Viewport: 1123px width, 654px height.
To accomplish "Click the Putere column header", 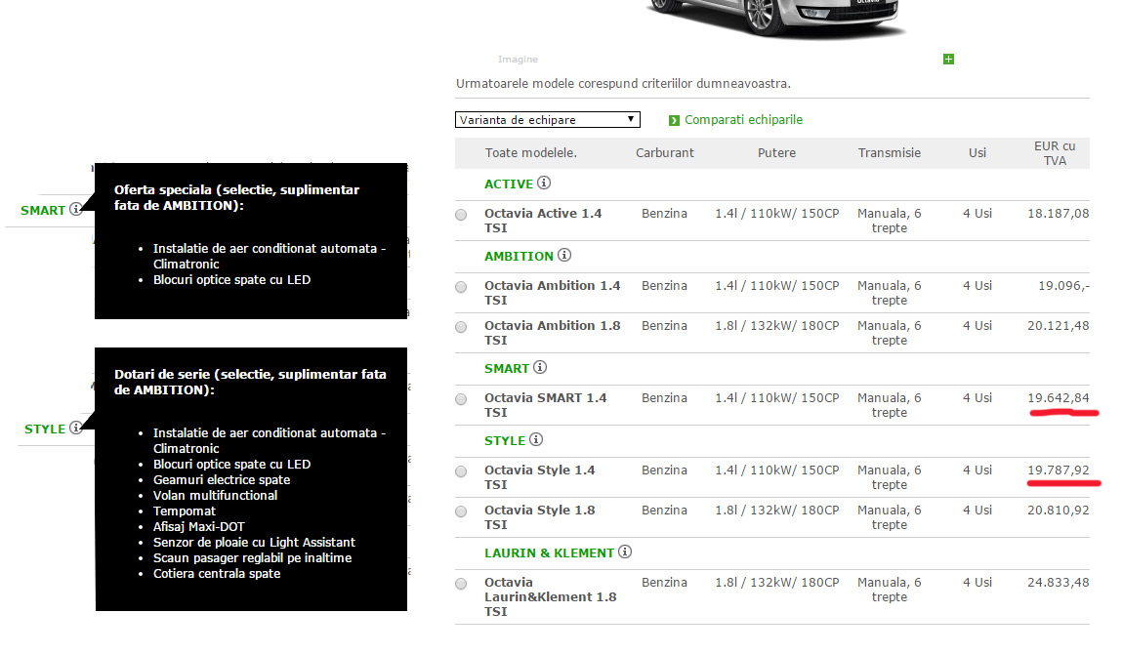I will pyautogui.click(x=777, y=153).
